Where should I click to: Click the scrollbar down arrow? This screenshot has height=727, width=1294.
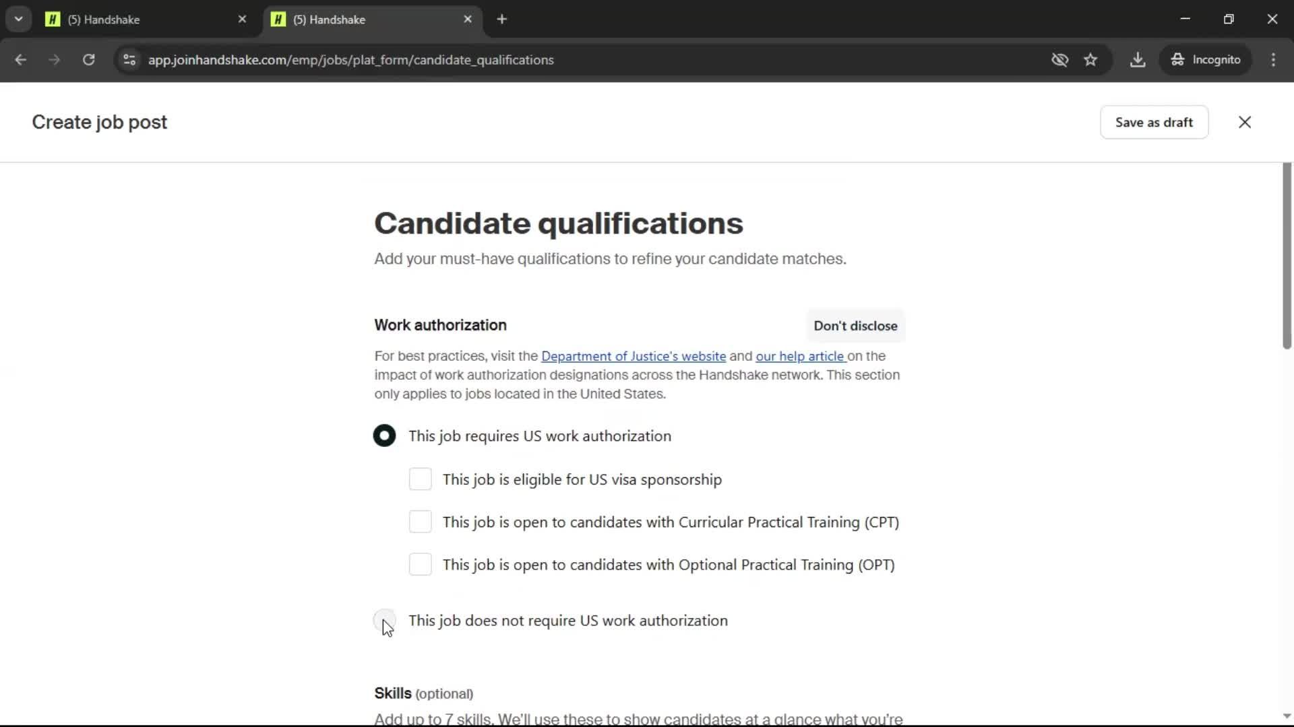tap(1287, 716)
